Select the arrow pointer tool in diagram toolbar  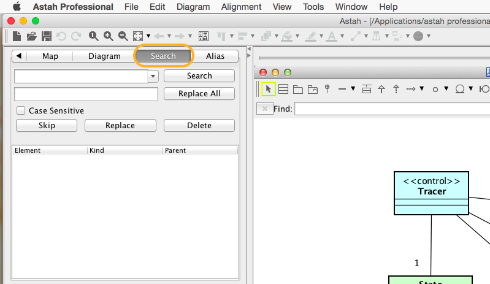pos(268,89)
